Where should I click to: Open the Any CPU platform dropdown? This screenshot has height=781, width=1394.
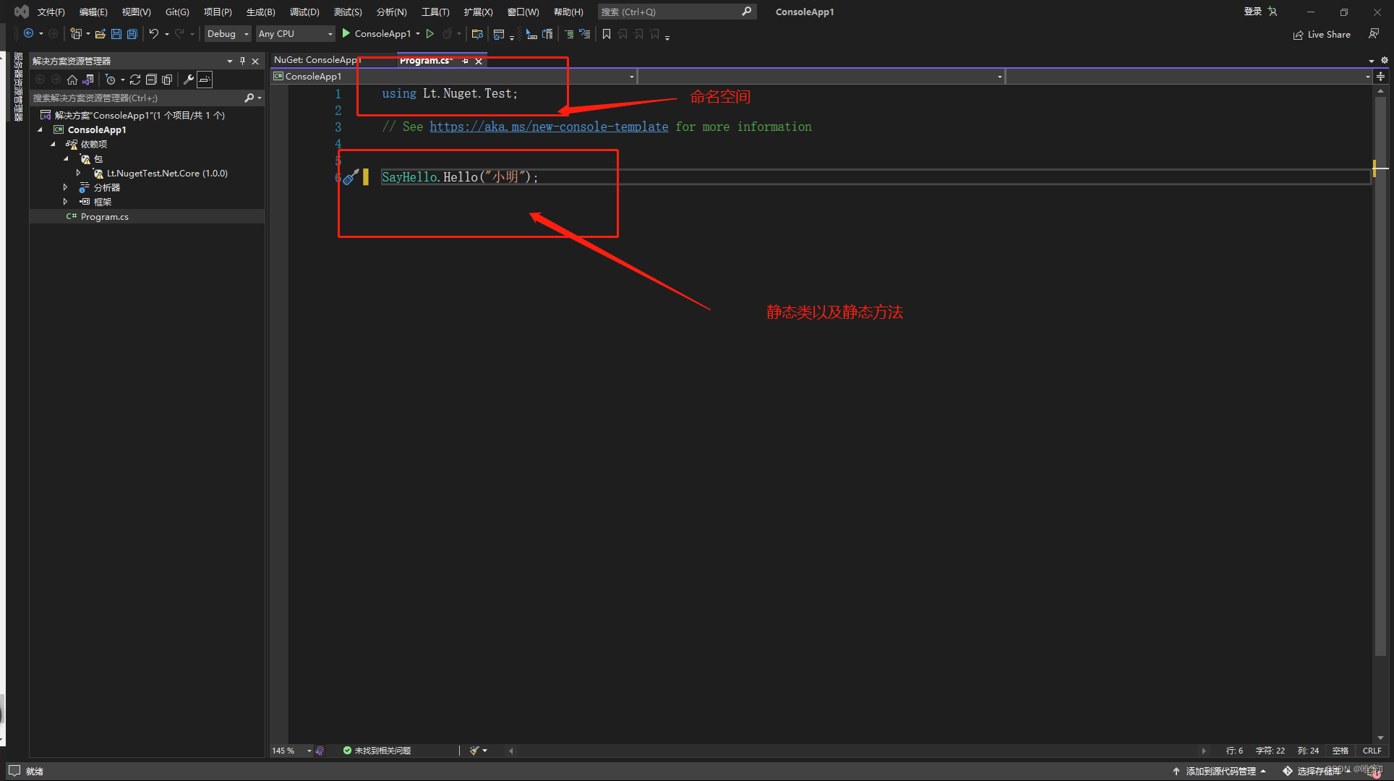pyautogui.click(x=295, y=34)
